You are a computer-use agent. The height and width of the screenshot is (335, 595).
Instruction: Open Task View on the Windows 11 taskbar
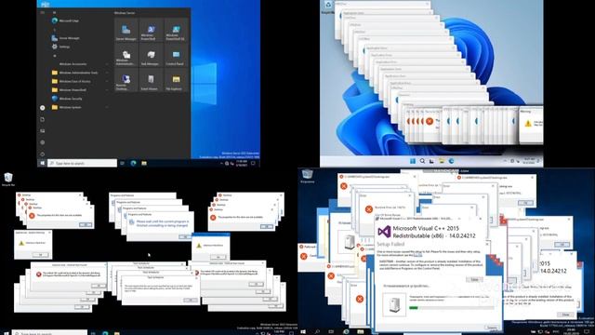[x=431, y=161]
